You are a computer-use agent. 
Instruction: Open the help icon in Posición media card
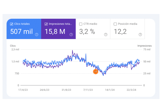(140, 35)
